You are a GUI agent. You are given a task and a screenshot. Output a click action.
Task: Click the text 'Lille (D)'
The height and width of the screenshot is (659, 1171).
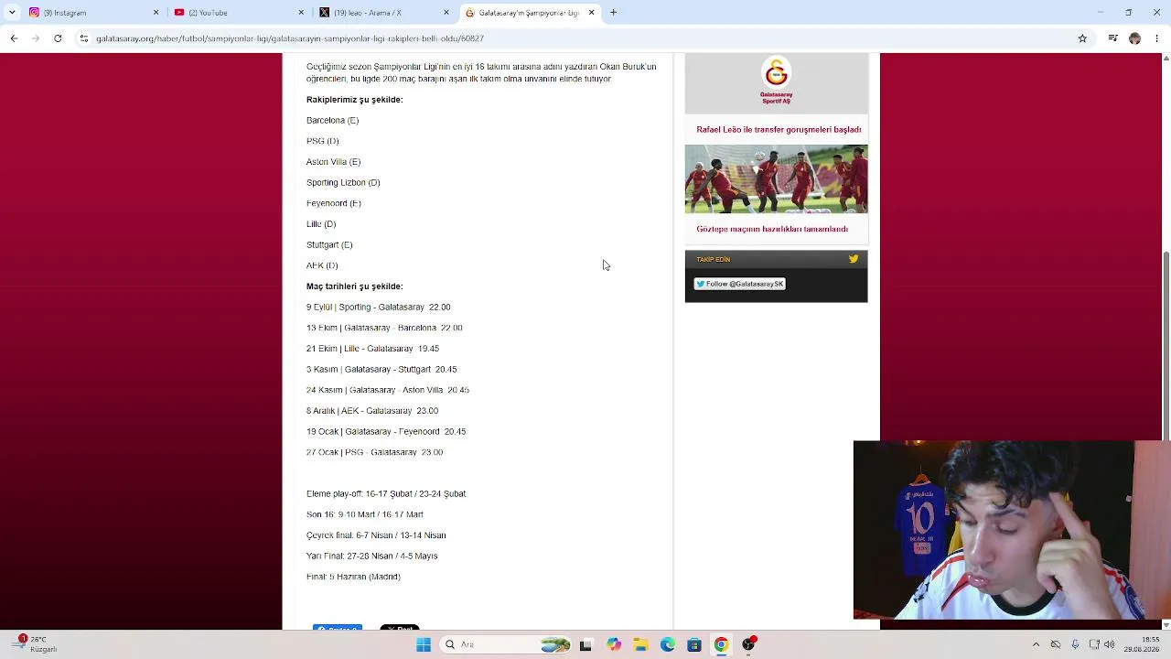point(321,224)
